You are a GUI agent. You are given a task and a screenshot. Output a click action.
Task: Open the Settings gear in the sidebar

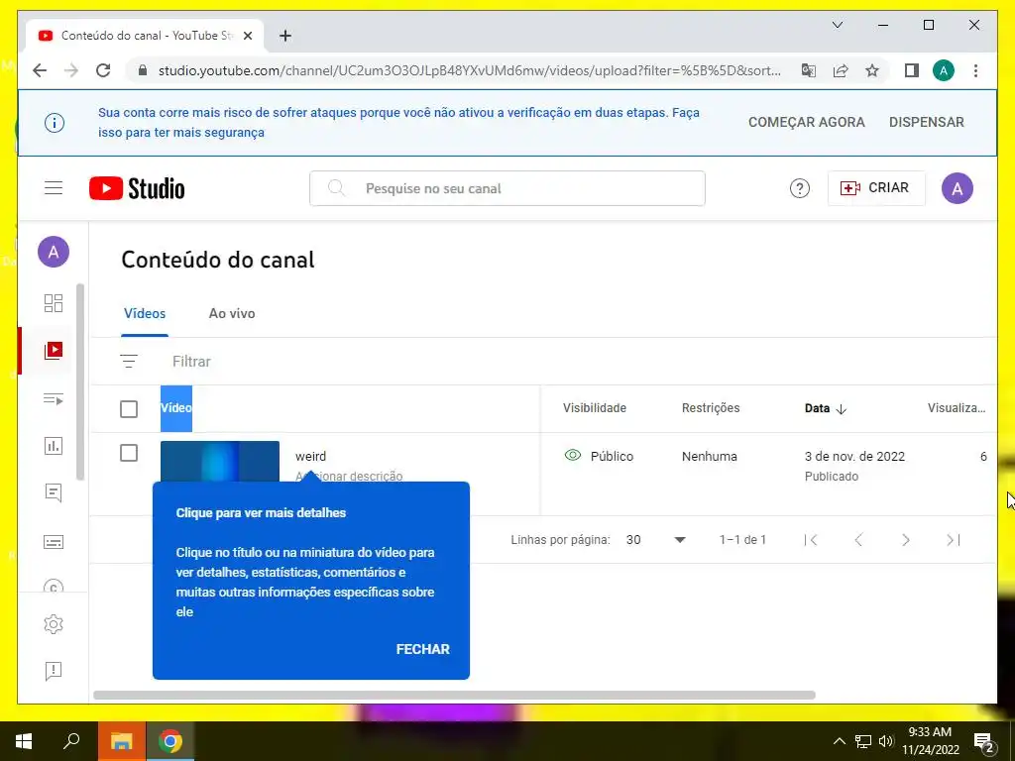pos(54,624)
